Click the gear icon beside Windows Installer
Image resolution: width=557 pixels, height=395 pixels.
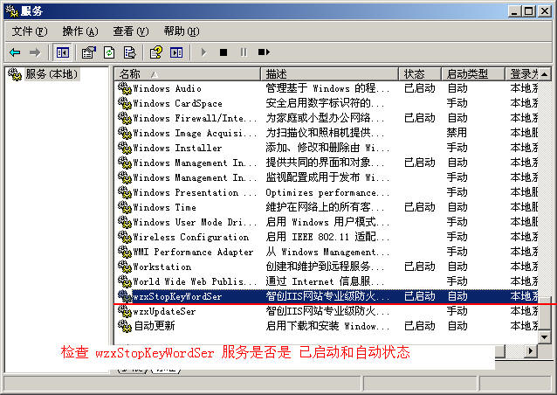125,148
